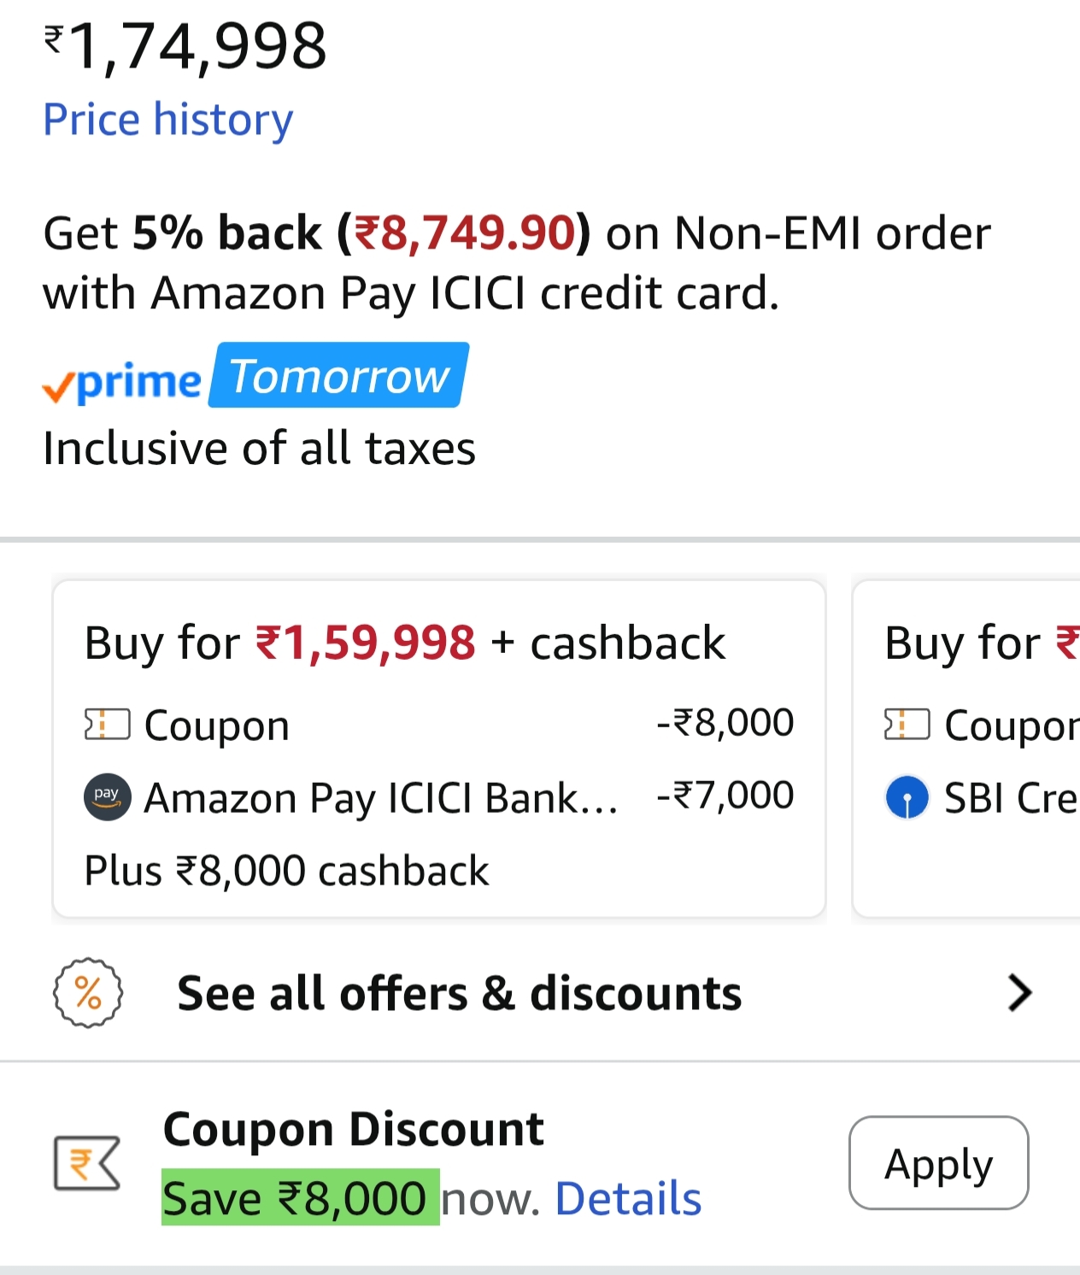1080x1275 pixels.
Task: Click the Tomorrow delivery badge
Action: tap(336, 375)
